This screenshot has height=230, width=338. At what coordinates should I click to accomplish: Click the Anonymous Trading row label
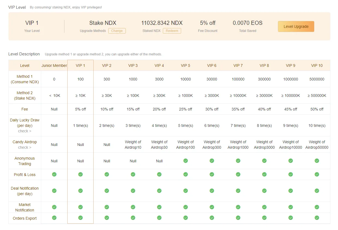point(25,161)
